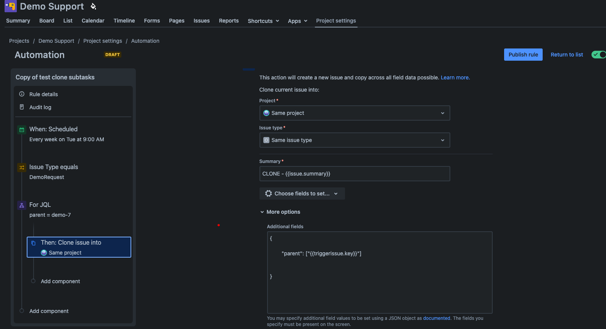Image resolution: width=606 pixels, height=329 pixels.
Task: Open the Learn more link
Action: 455,77
